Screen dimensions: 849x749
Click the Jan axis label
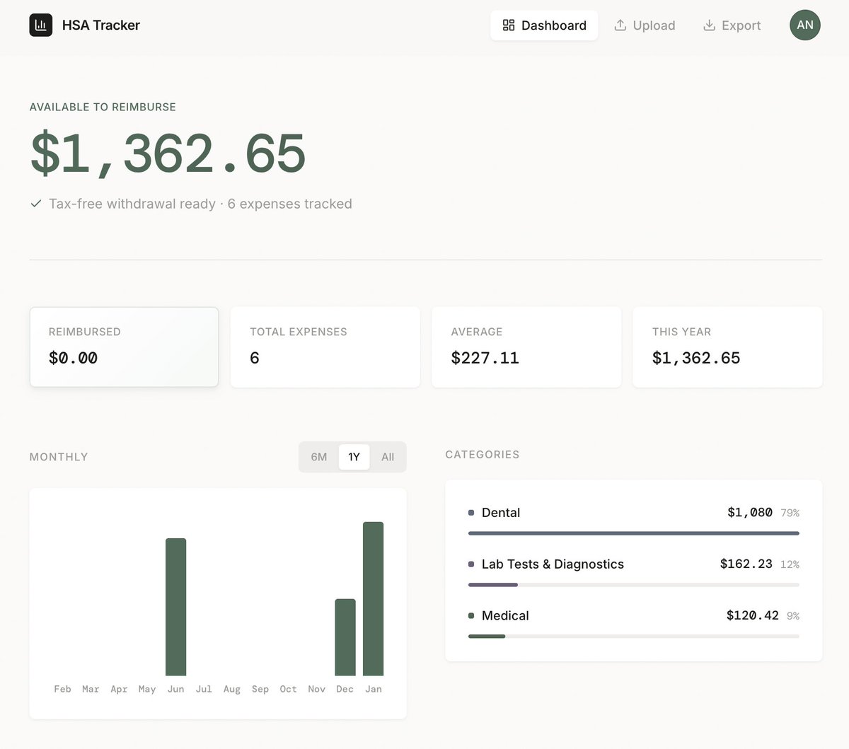coord(374,689)
